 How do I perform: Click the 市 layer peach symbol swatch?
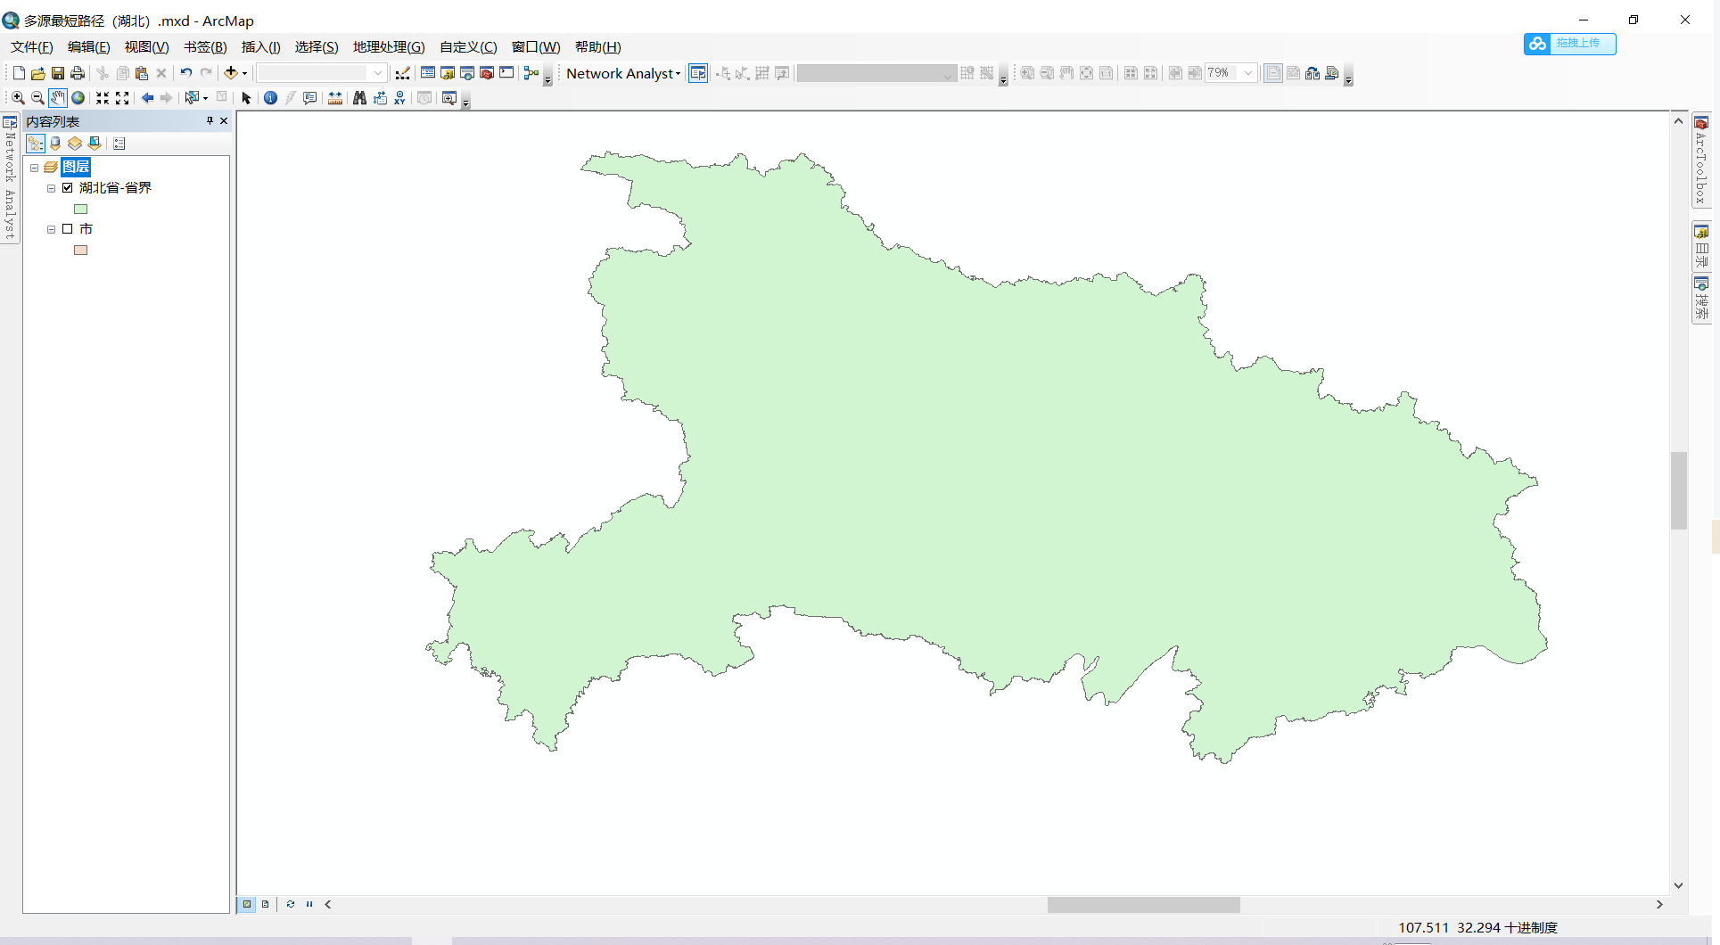[x=80, y=251]
